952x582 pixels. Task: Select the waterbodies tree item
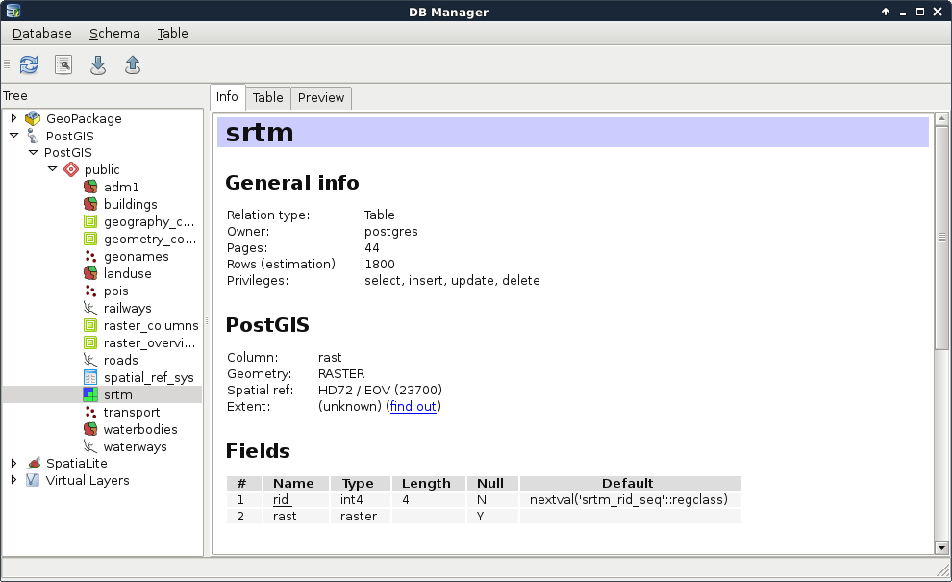click(140, 430)
